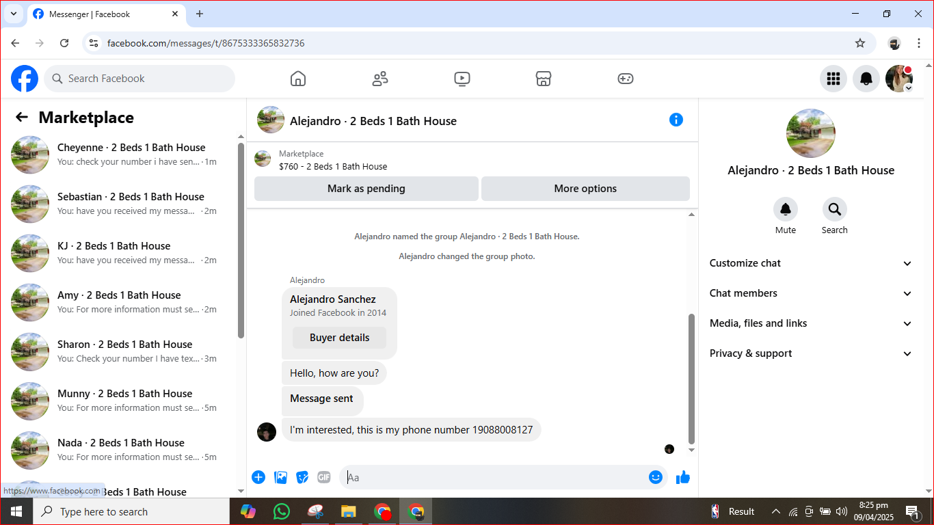Click the chat header title Alejandro · 2 Beds 1 Bath House
Viewport: 934px width, 525px height.
[373, 121]
